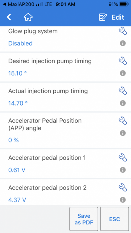This screenshot has height=233, width=131.
Task: Open info for Accelerator Pedal Position angle
Action: 123,133
